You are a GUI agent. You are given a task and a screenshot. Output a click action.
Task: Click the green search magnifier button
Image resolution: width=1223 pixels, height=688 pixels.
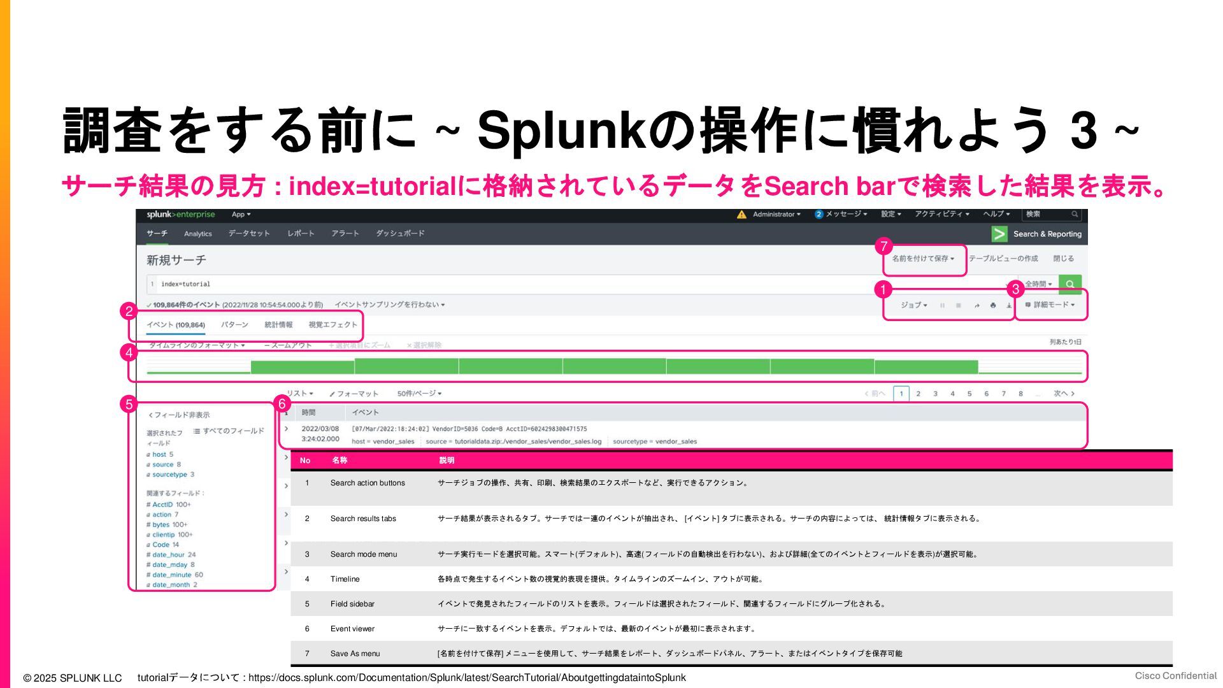tap(1069, 284)
